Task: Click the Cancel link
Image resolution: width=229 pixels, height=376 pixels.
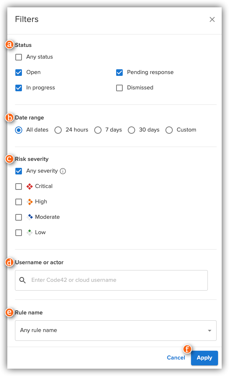Action: tap(176, 358)
